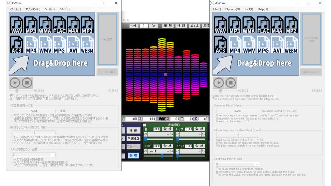
Task: Click the WAV icon in Japanese ASVCnv window
Action: tap(17, 25)
